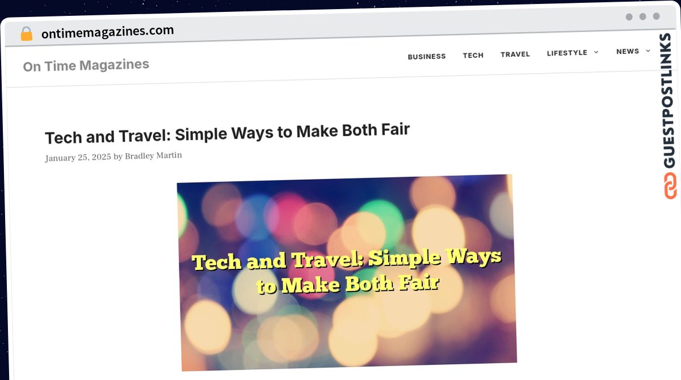Image resolution: width=681 pixels, height=380 pixels.
Task: Click the middle gray window dot
Action: point(642,16)
